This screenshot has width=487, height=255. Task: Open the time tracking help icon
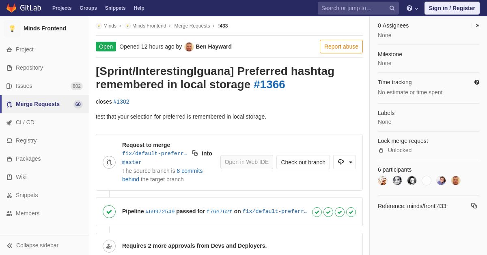pos(477,82)
